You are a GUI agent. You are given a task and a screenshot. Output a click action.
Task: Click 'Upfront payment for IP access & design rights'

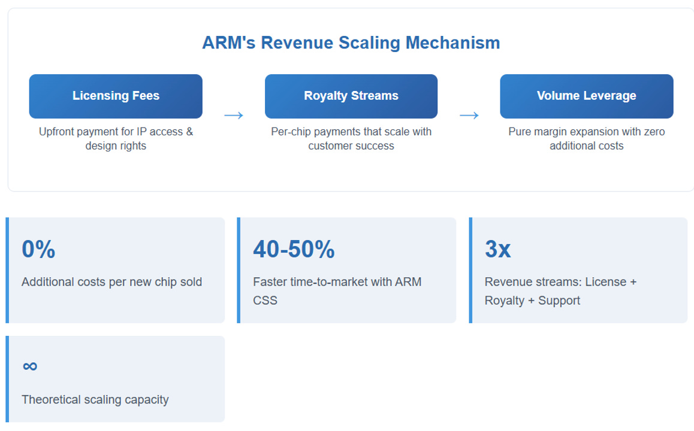116,139
